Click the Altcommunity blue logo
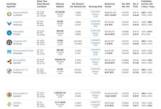This screenshot has height=109, width=161. [9, 52]
